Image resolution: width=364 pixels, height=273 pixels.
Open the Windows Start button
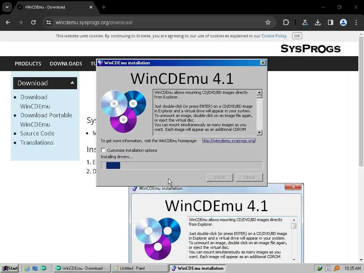click(10, 268)
